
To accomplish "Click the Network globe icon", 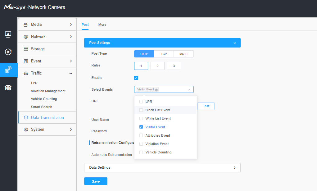I will coord(26,37).
